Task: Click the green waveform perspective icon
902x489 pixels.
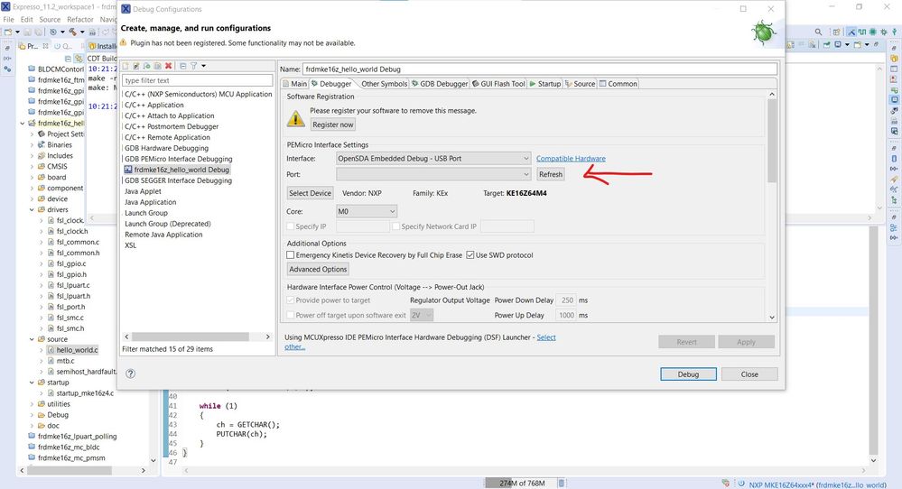Action: (x=861, y=32)
